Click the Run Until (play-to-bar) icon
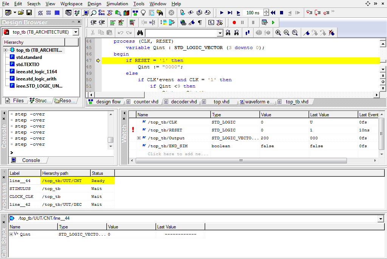 point(230,12)
